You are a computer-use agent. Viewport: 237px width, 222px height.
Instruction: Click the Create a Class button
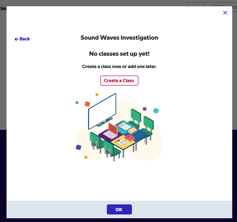(119, 81)
